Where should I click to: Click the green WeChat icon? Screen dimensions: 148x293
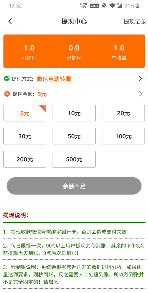coord(7,79)
